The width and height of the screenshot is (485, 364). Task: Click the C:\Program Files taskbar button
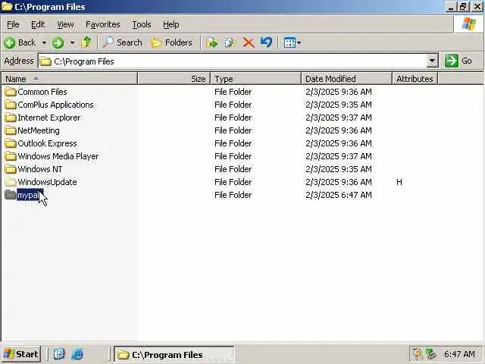click(174, 354)
